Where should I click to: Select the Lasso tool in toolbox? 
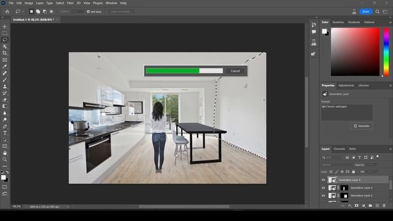coord(4,39)
